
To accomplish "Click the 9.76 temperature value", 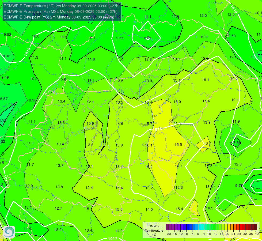I will pos(239,186).
